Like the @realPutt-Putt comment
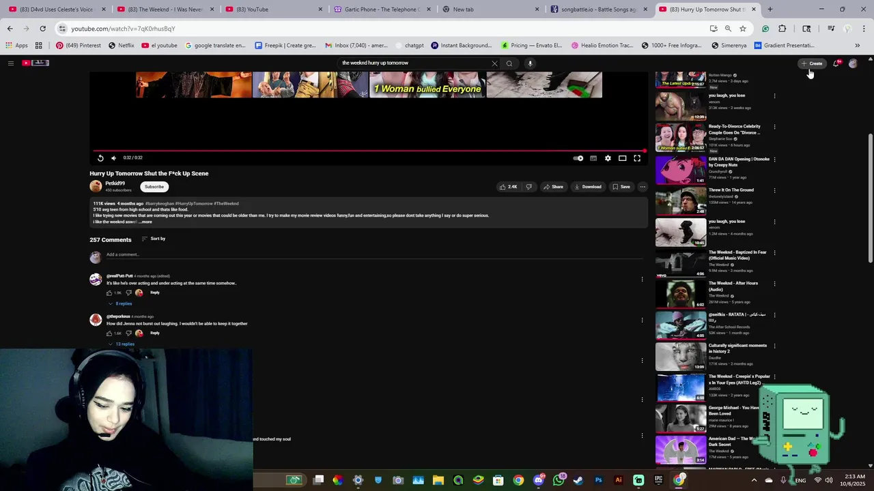The height and width of the screenshot is (491, 874). pyautogui.click(x=109, y=293)
